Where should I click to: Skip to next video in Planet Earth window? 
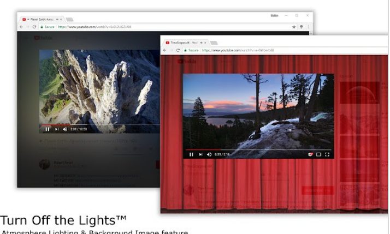click(57, 129)
